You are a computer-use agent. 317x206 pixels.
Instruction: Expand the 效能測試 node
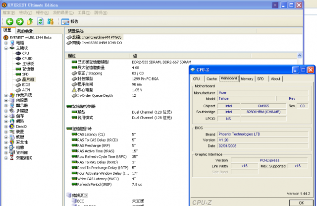coord(6,158)
